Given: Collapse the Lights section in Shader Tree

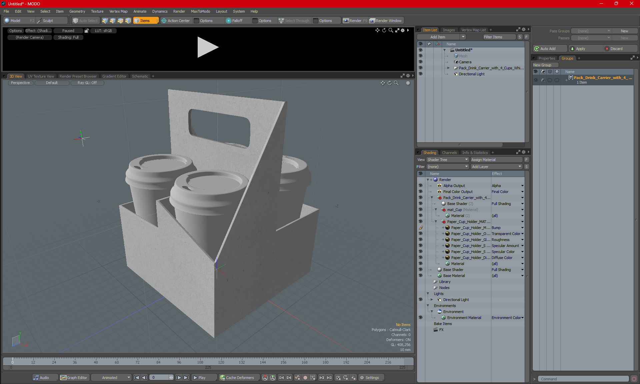Looking at the screenshot, I should pos(428,294).
